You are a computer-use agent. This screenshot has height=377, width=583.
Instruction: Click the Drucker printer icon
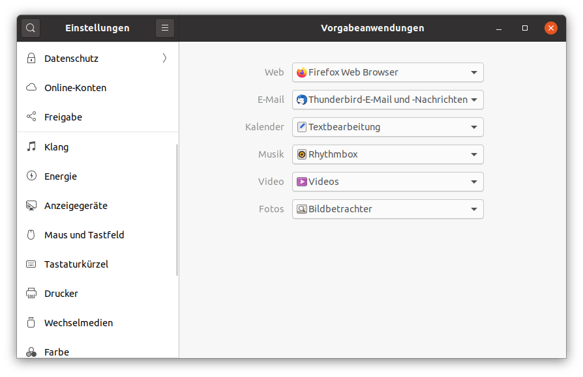(31, 294)
